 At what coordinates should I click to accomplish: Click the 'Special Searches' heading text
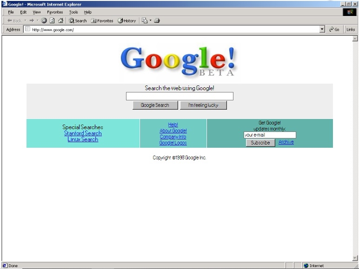(83, 127)
